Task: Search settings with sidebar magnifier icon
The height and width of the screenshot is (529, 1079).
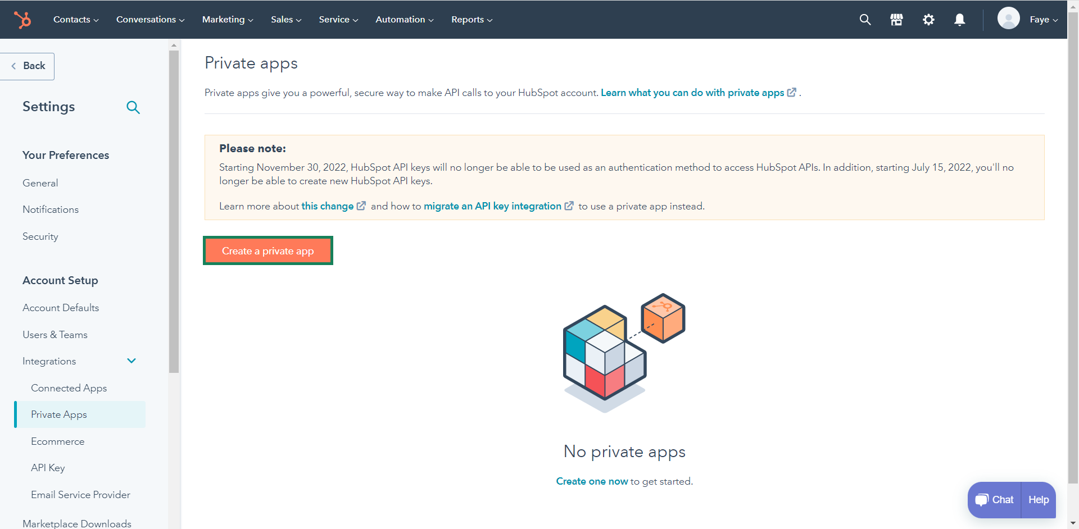Action: tap(133, 107)
